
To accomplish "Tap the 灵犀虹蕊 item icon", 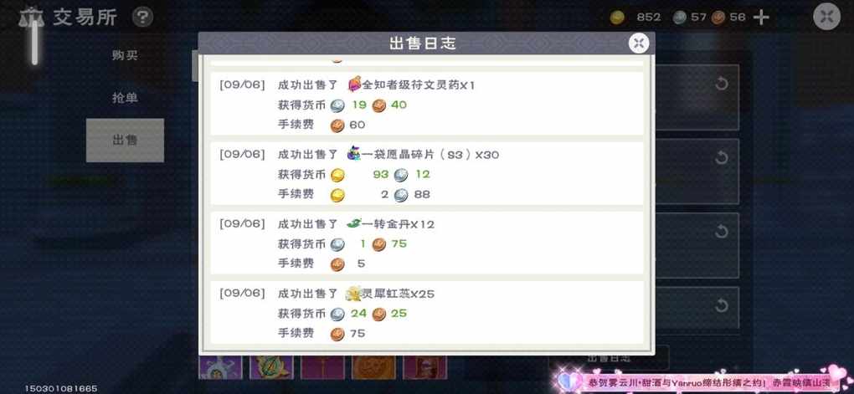I will click(354, 294).
